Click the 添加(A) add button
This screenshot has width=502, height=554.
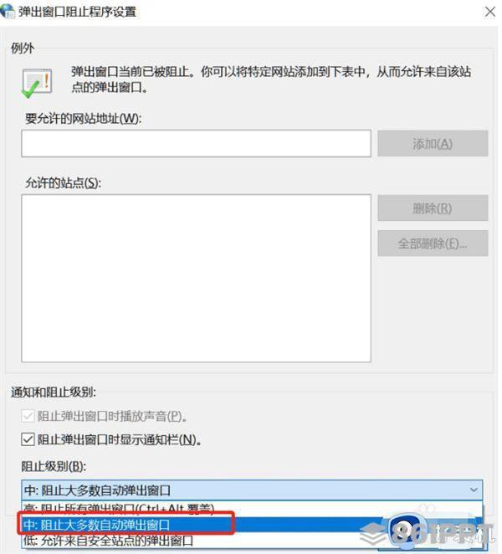(x=433, y=143)
